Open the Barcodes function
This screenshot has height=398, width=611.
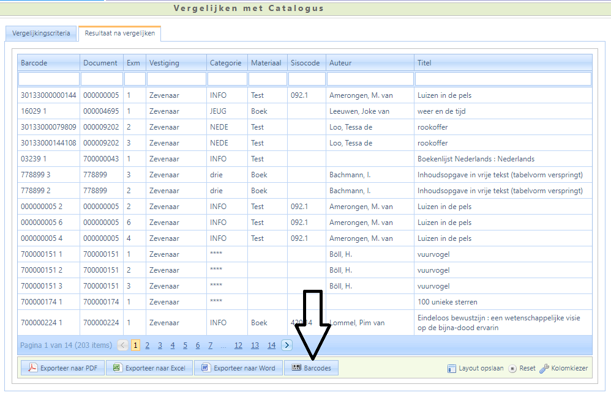click(x=312, y=368)
